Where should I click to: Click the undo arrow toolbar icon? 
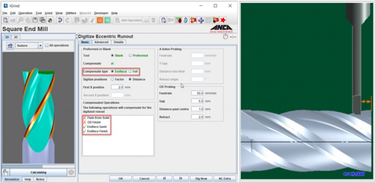[x=60, y=20]
